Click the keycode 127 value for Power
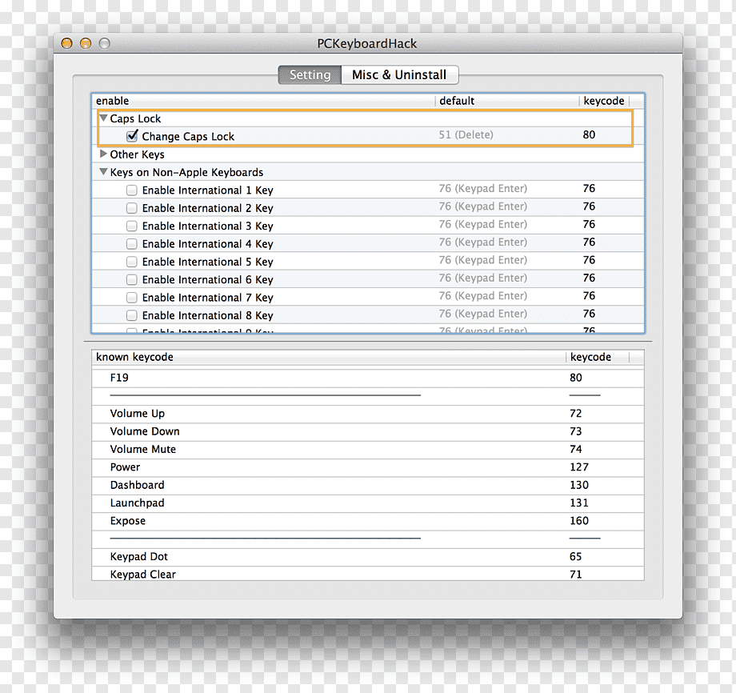Image resolution: width=736 pixels, height=693 pixels. coord(578,467)
